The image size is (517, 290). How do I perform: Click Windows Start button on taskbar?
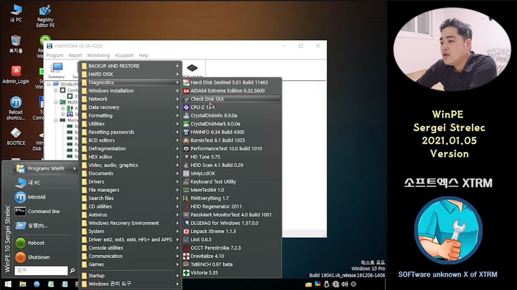(8, 284)
